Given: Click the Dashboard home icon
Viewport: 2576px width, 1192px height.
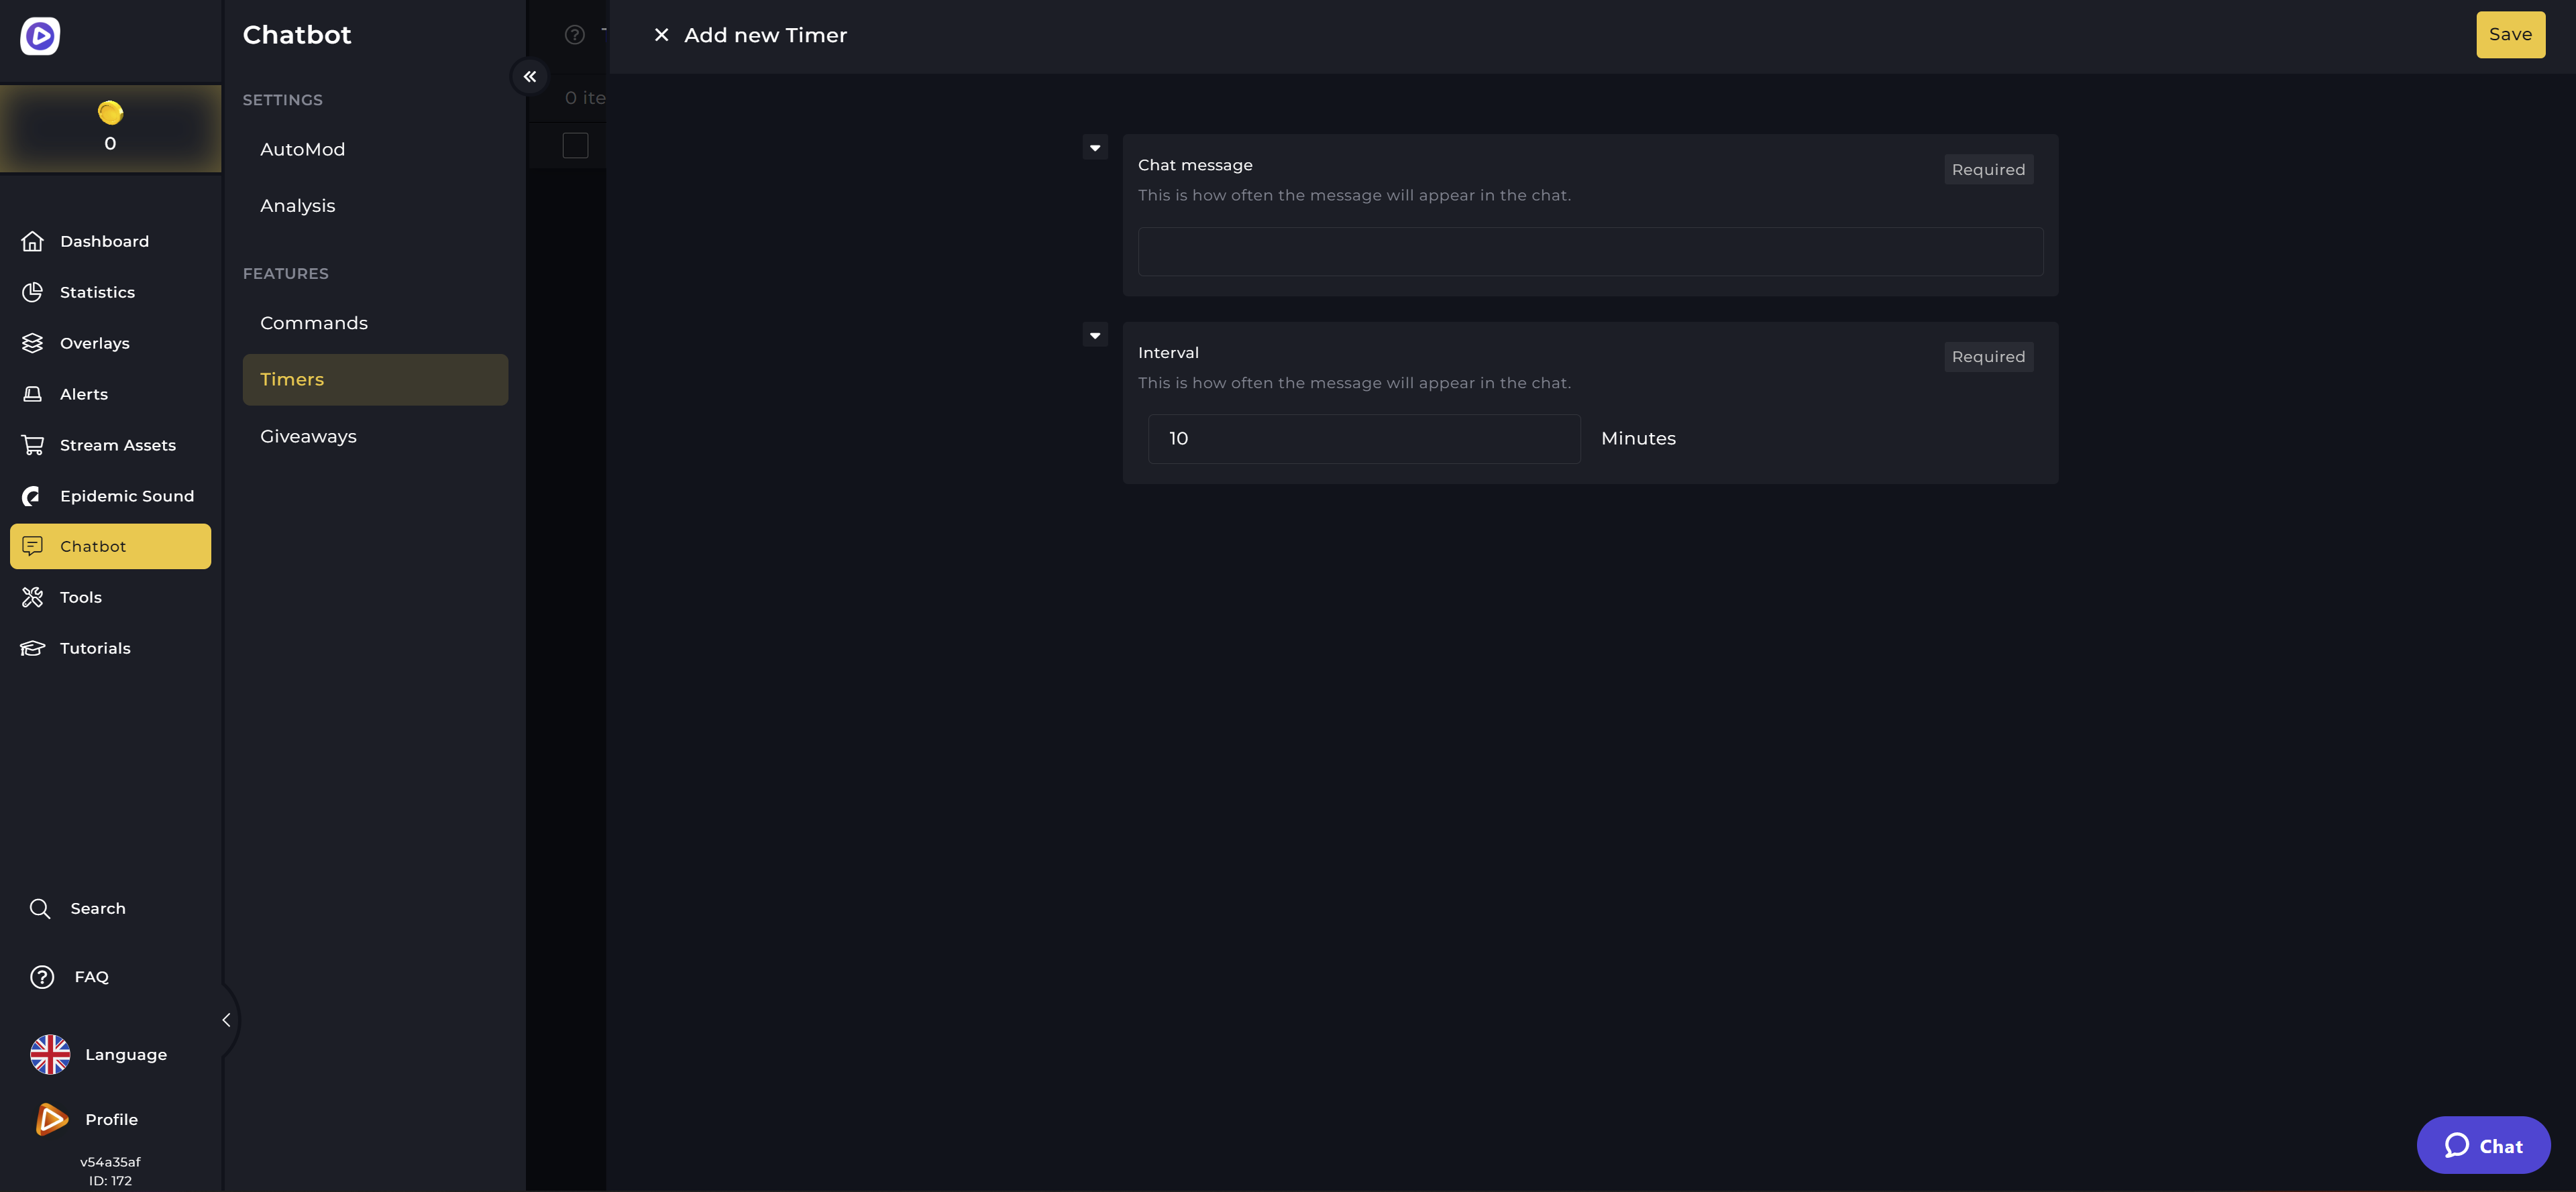Looking at the screenshot, I should pos(32,241).
